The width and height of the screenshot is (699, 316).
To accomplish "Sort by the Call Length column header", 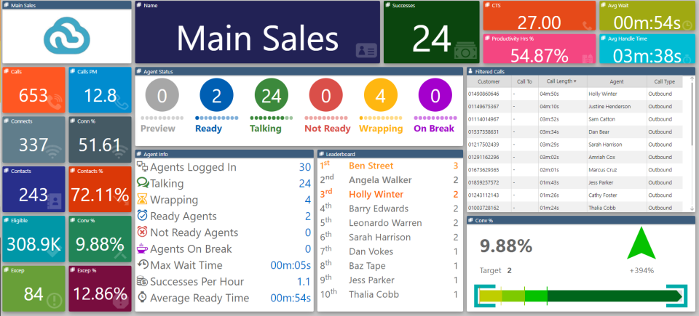I will point(563,81).
